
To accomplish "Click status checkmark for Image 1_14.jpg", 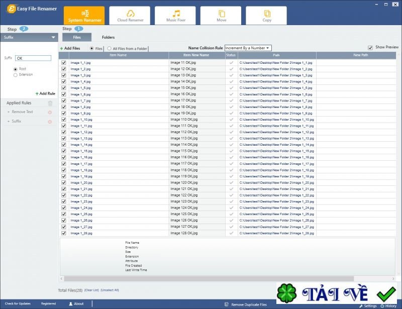I will (231, 145).
